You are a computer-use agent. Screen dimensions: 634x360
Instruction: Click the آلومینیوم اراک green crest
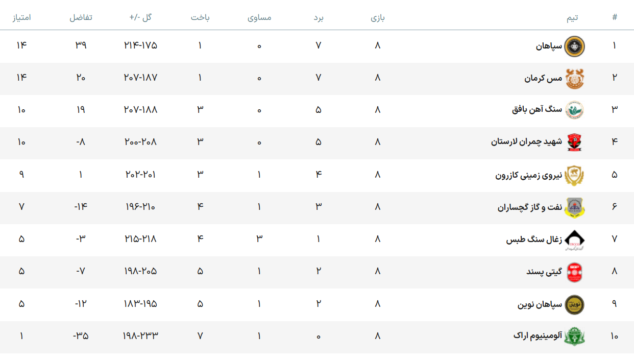pos(575,337)
